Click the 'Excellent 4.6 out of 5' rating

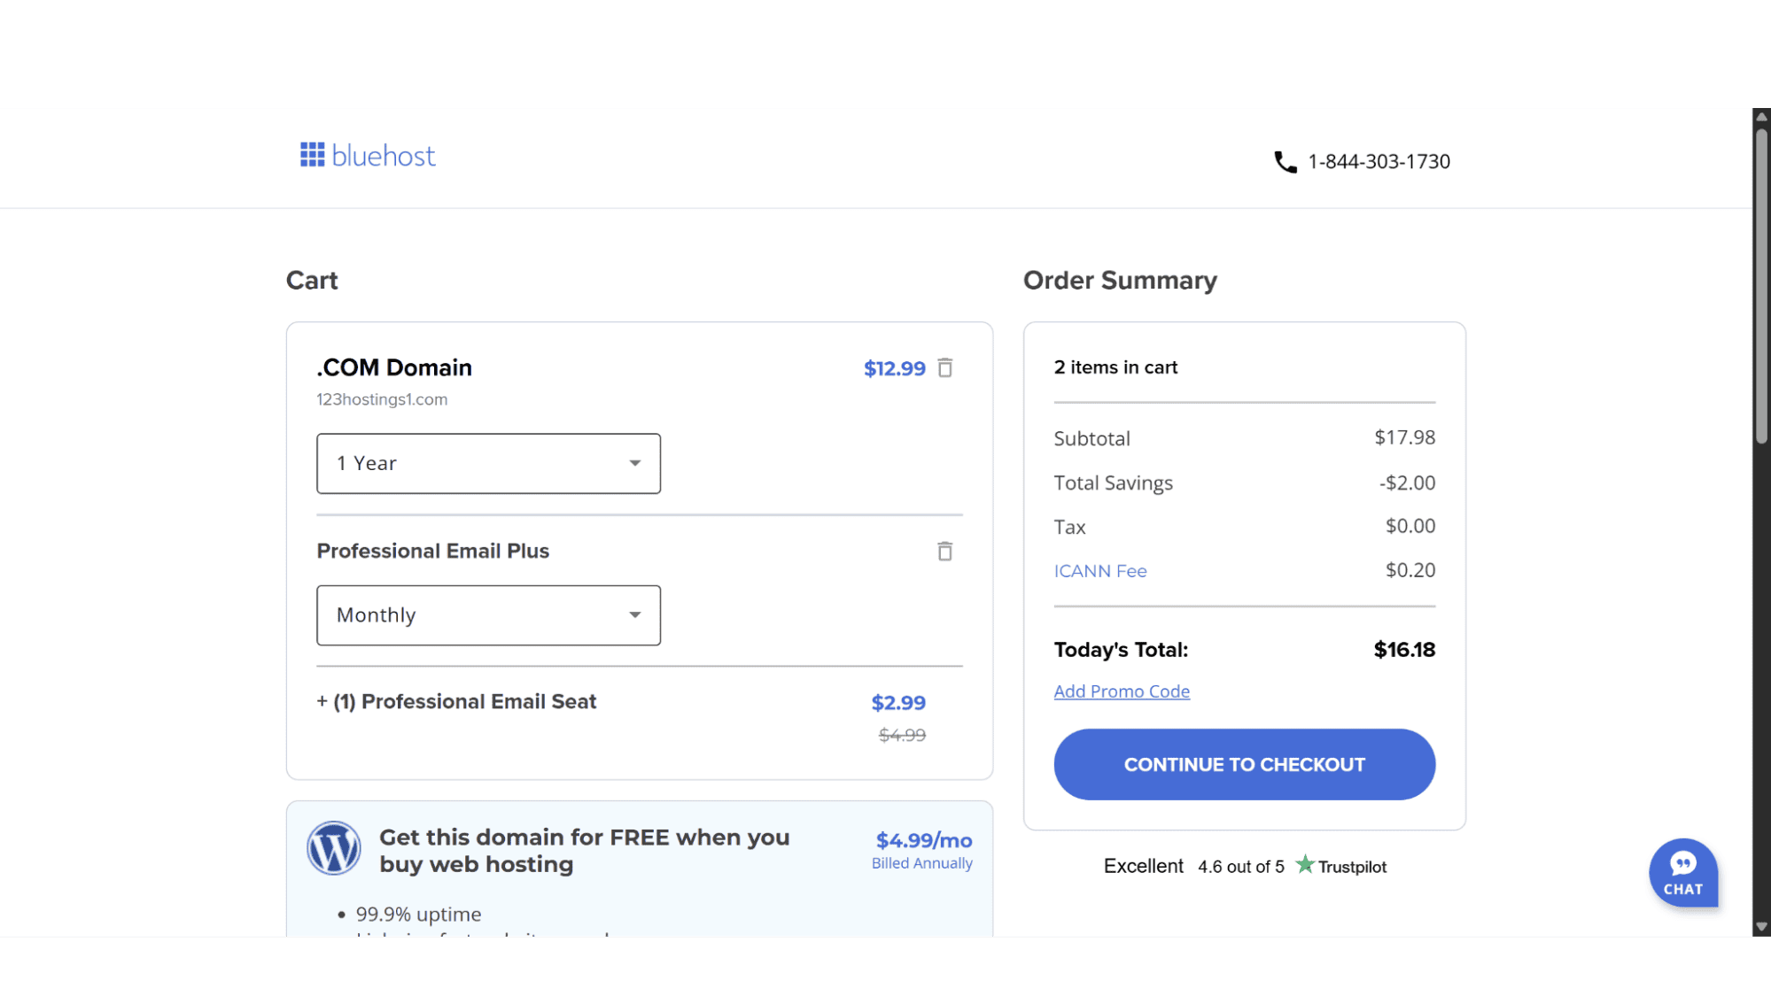point(1193,866)
